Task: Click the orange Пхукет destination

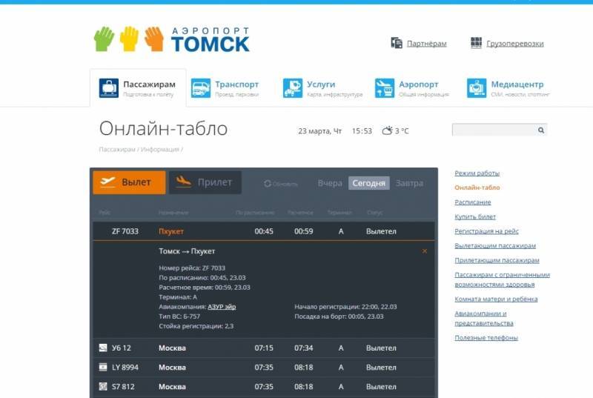Action: [x=171, y=231]
